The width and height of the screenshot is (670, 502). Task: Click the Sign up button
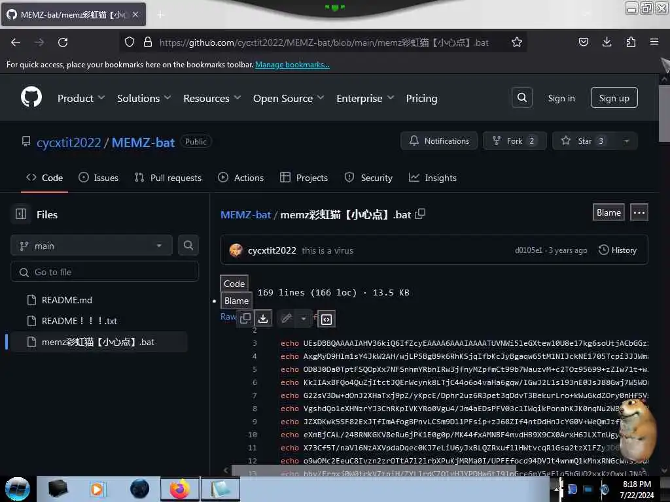pos(614,98)
